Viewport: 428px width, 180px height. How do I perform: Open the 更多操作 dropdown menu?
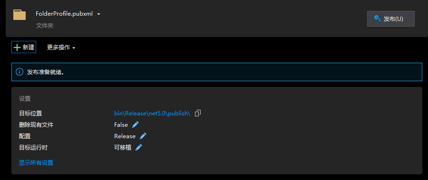61,47
